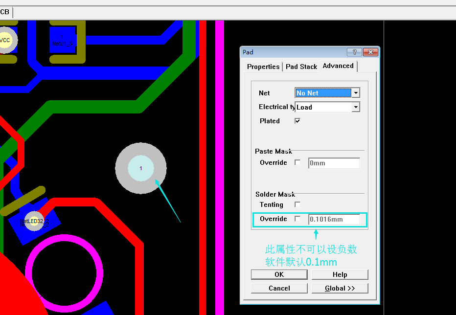Open the Electrical type dropdown showing Load
Viewport: 456px width, 315px height.
(356, 107)
